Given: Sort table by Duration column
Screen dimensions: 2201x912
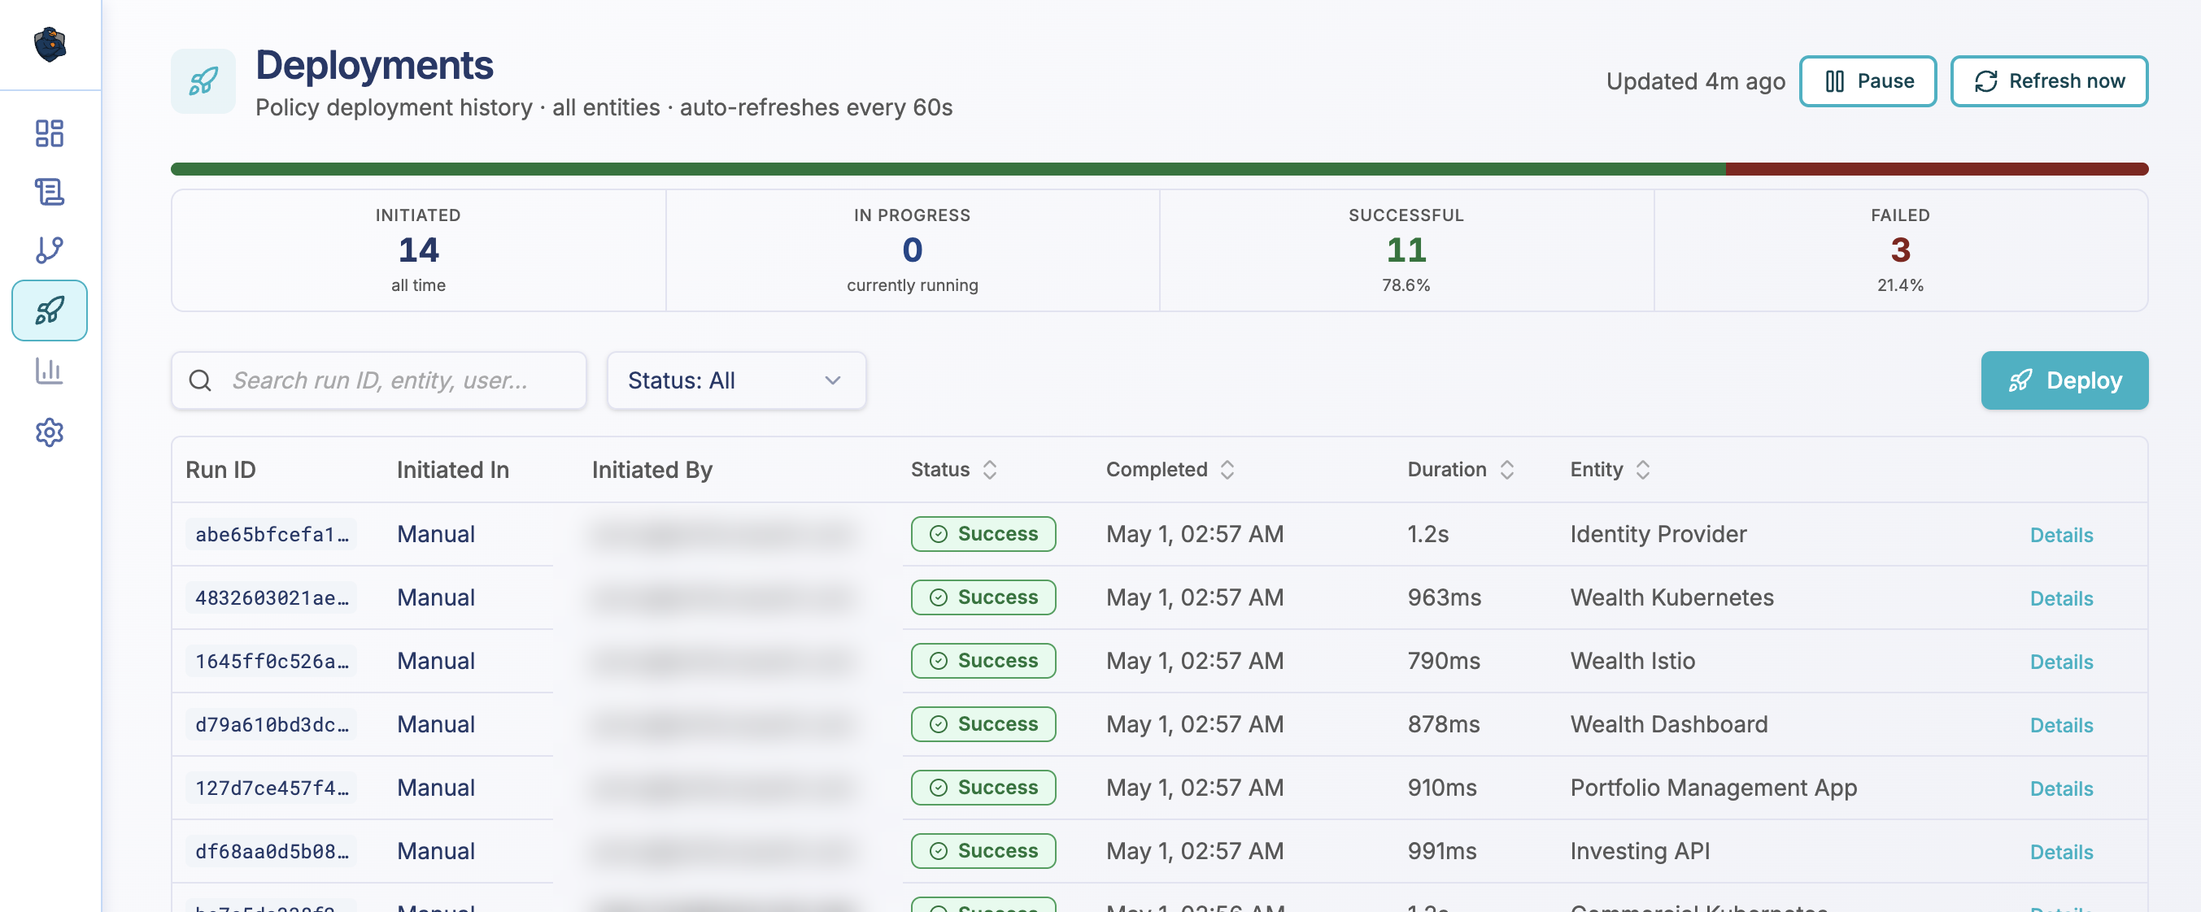Looking at the screenshot, I should [1460, 470].
